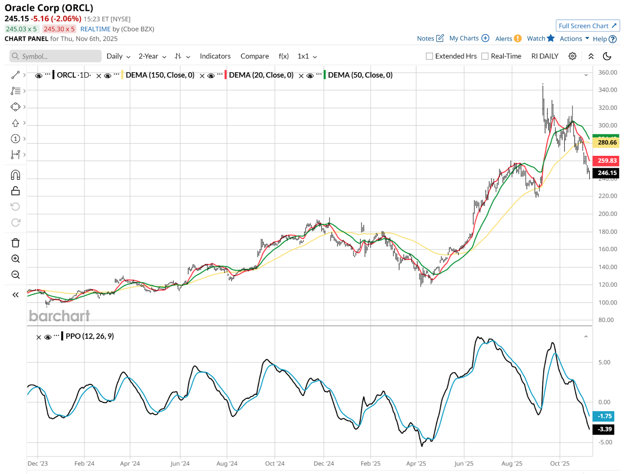
Task: Select the trend line drawing tool
Action: click(x=15, y=75)
